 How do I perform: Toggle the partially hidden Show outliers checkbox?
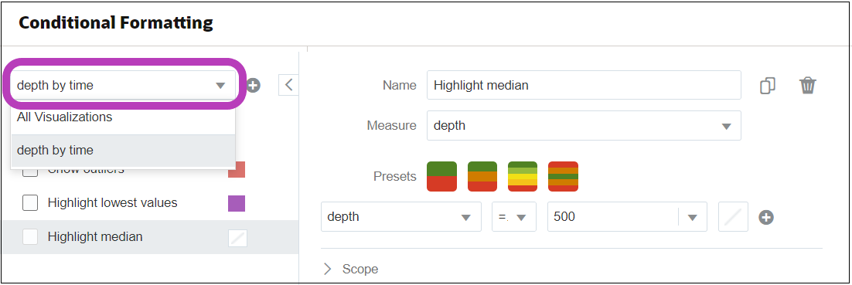[x=30, y=171]
